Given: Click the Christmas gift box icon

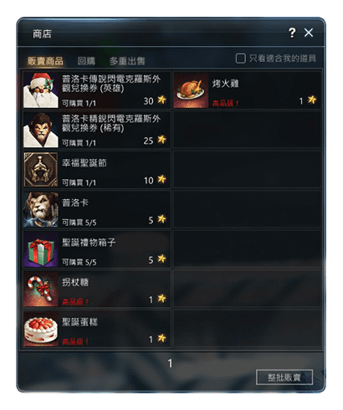Looking at the screenshot, I should pos(41,249).
